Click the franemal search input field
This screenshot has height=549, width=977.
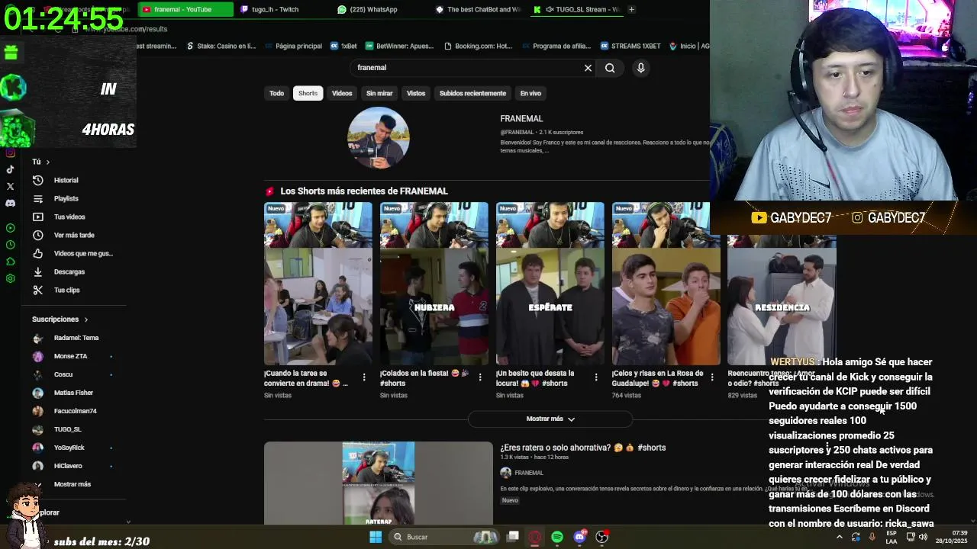pos(466,68)
